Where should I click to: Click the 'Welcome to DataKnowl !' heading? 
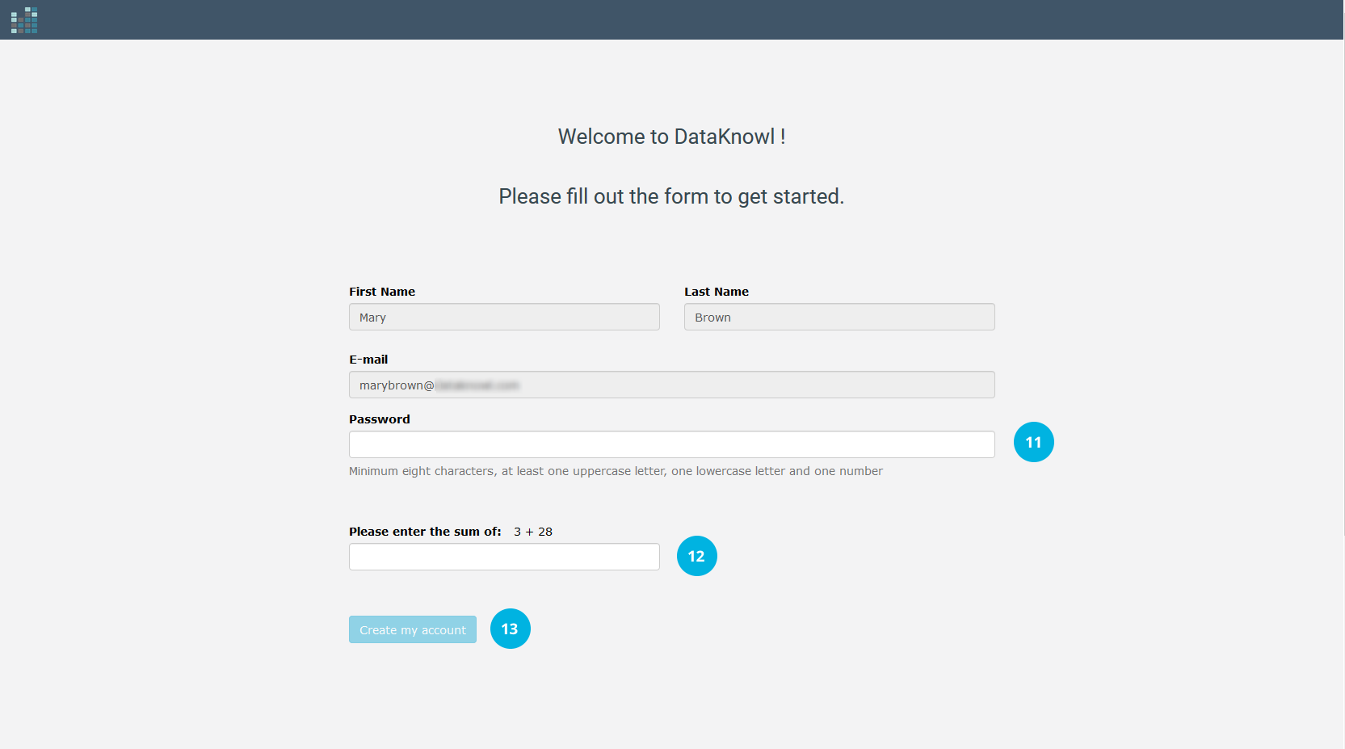point(672,137)
